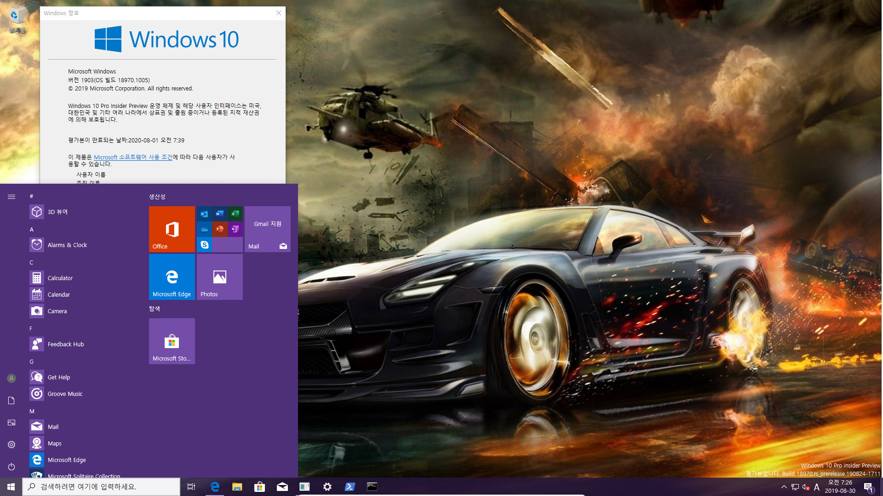Open the Microsoft Store tile
The height and width of the screenshot is (496, 883).
tap(172, 341)
